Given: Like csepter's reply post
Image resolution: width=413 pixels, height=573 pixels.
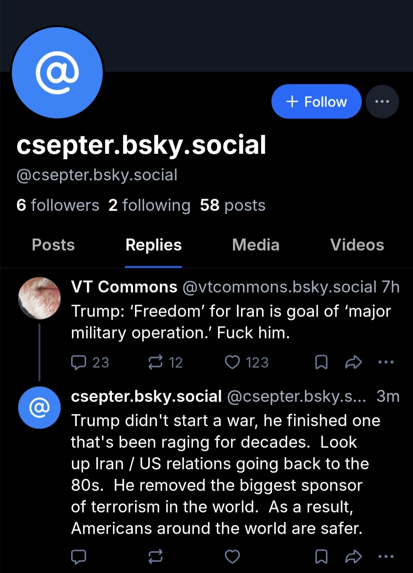Looking at the screenshot, I should pyautogui.click(x=232, y=556).
